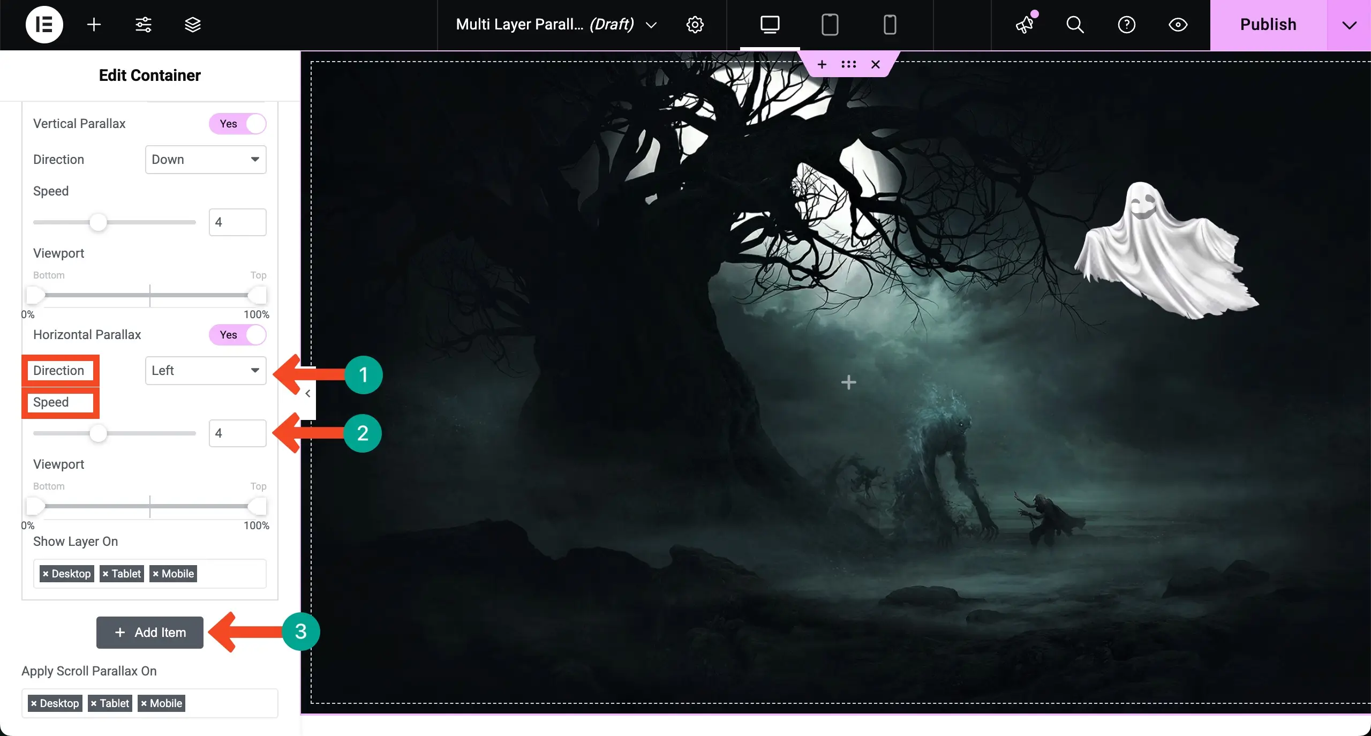Open document title dropdown chevron
This screenshot has height=736, width=1371.
coord(651,25)
